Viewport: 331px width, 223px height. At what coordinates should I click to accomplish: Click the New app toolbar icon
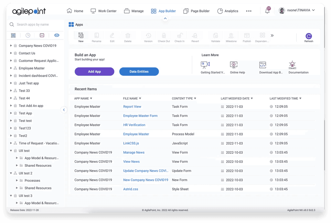coord(81,35)
